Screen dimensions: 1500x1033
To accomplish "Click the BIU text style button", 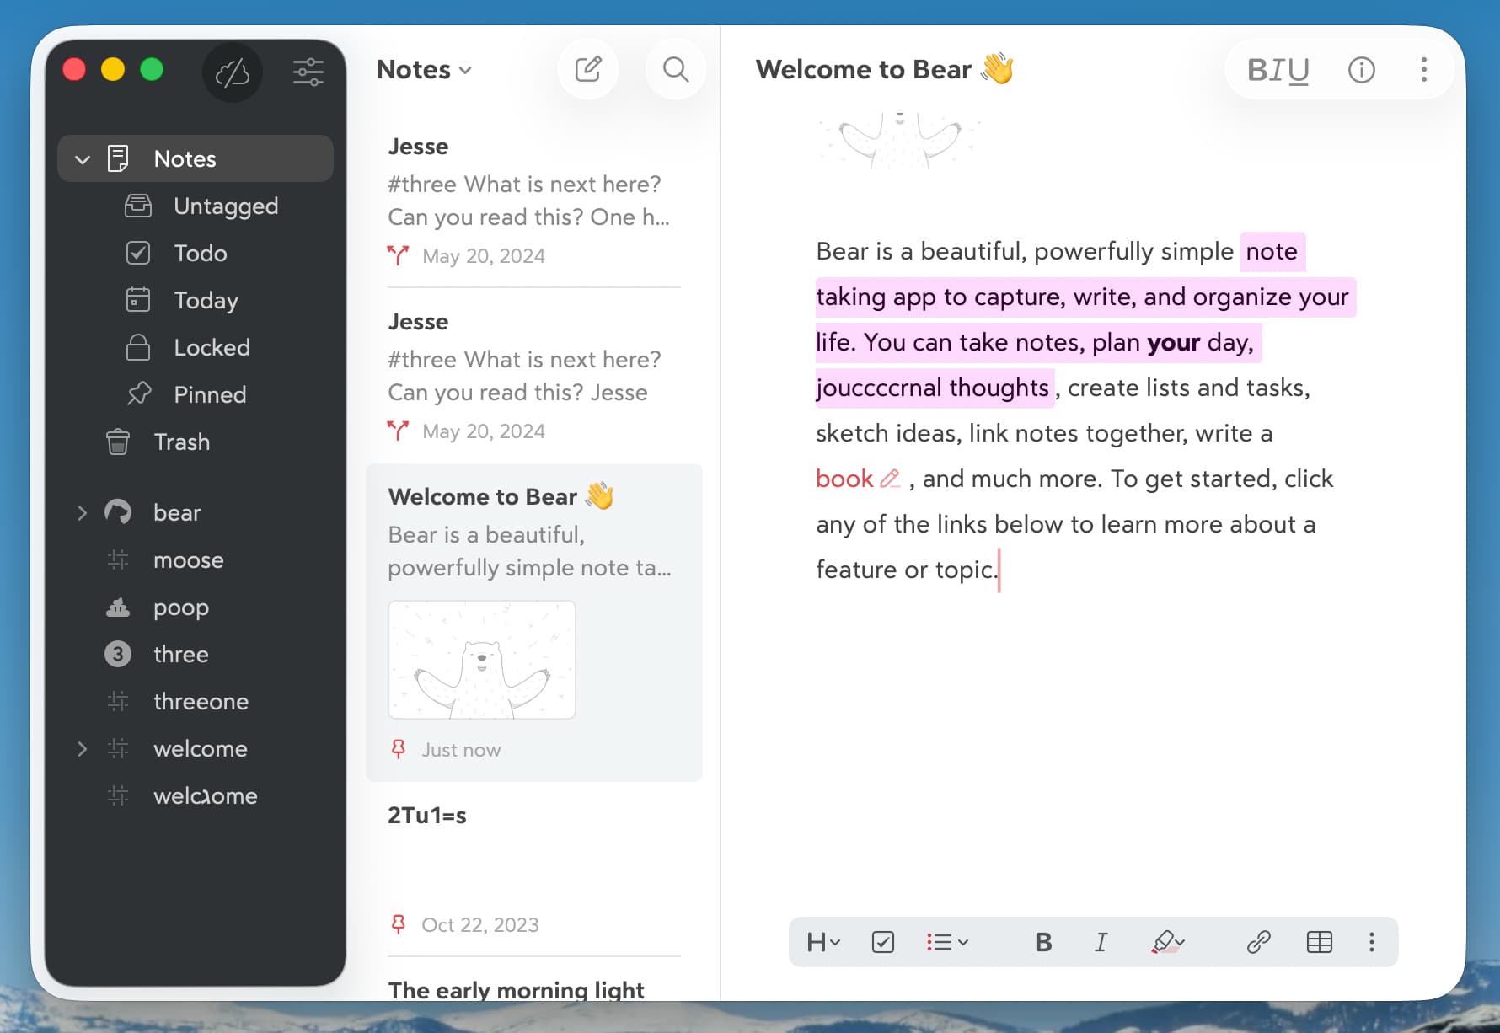I will 1278,69.
